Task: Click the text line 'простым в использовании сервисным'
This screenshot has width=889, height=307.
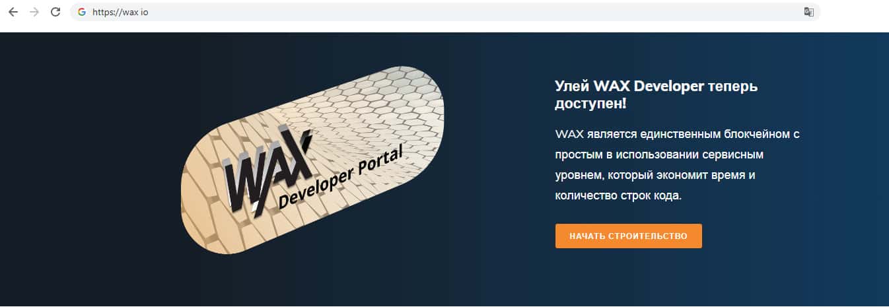Action: pyautogui.click(x=659, y=155)
